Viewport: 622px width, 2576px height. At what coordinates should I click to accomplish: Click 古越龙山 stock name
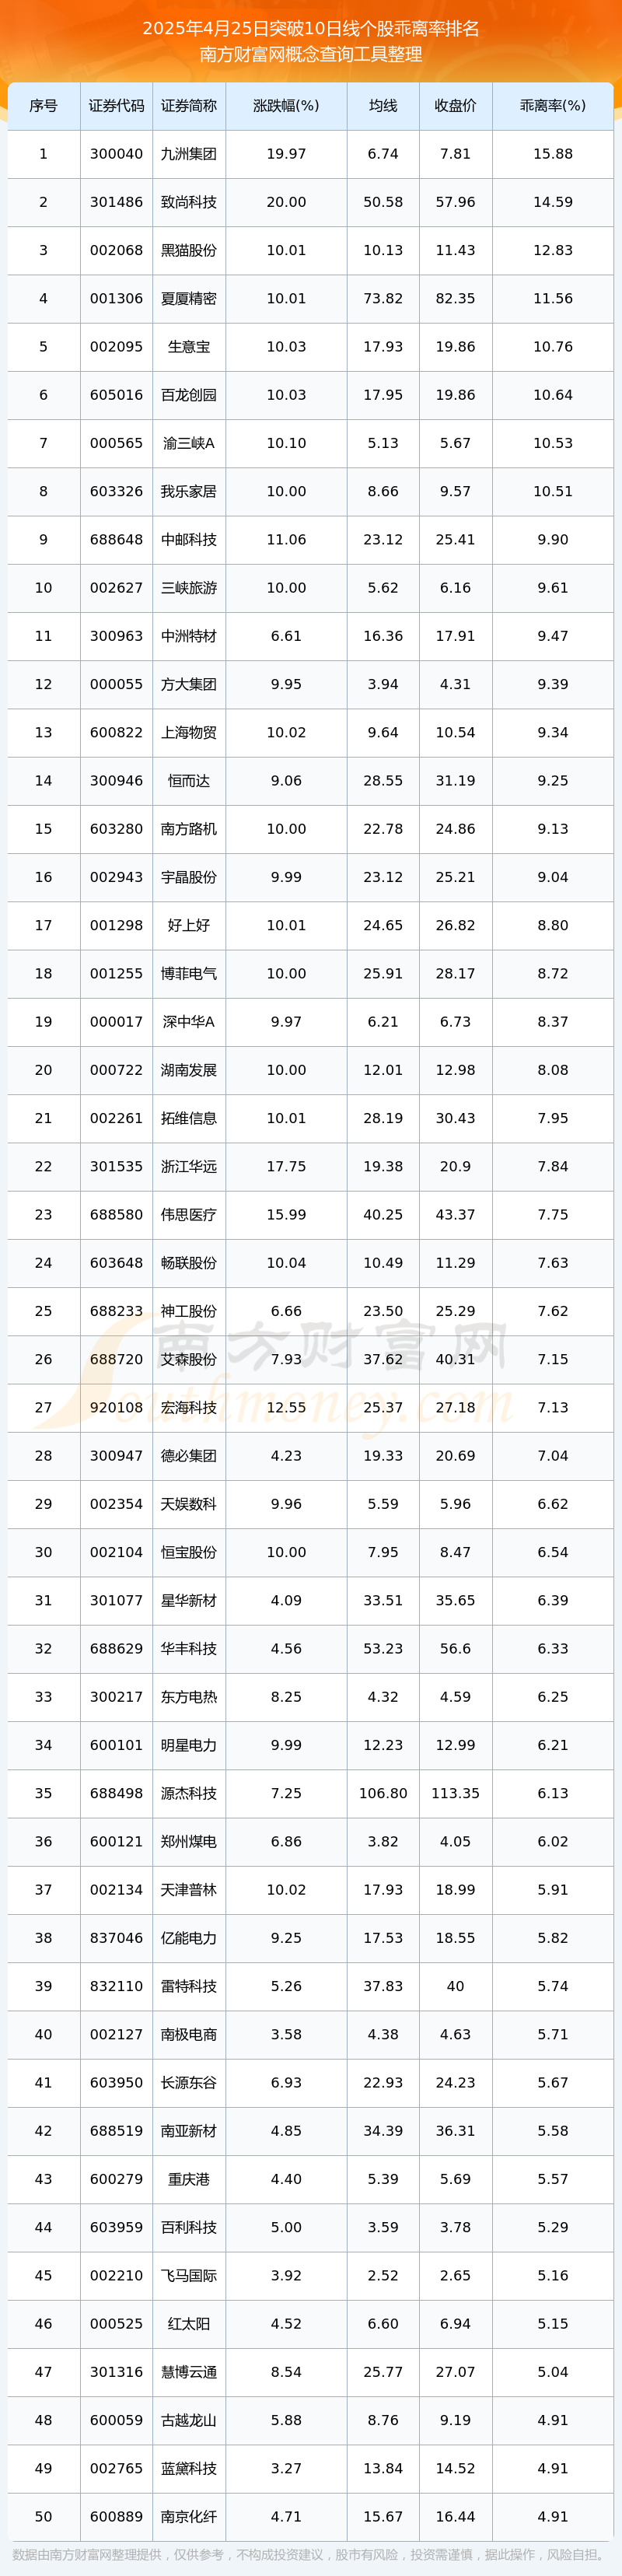pyautogui.click(x=189, y=2420)
